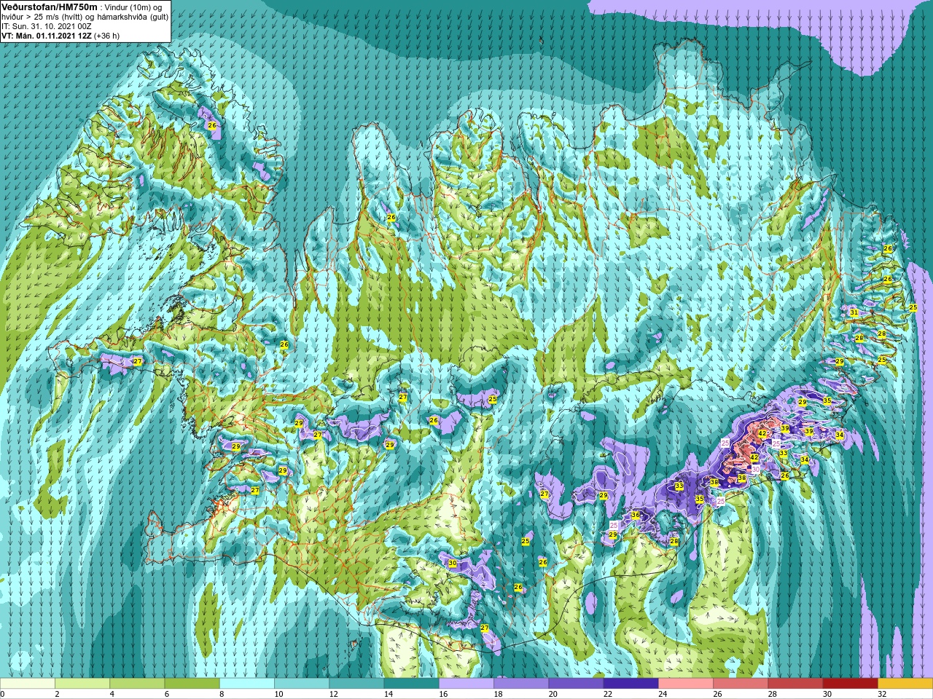Click the 30–32 m/s dark red legend swatch
Image resolution: width=933 pixels, height=699 pixels.
(x=851, y=684)
